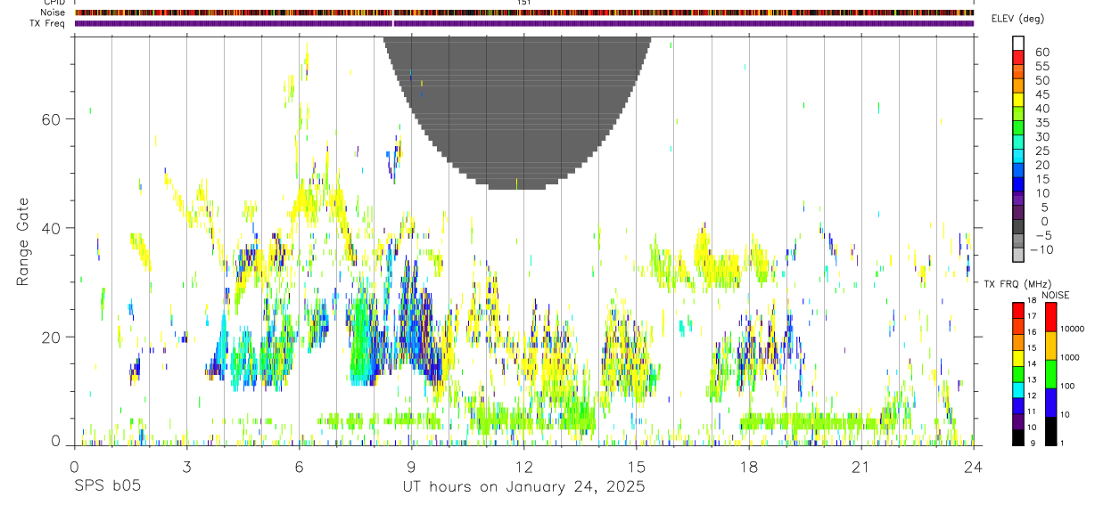Pick the yellow swatch on TX FRQ colorbar
This screenshot has height=505, width=1095.
tap(1017, 358)
